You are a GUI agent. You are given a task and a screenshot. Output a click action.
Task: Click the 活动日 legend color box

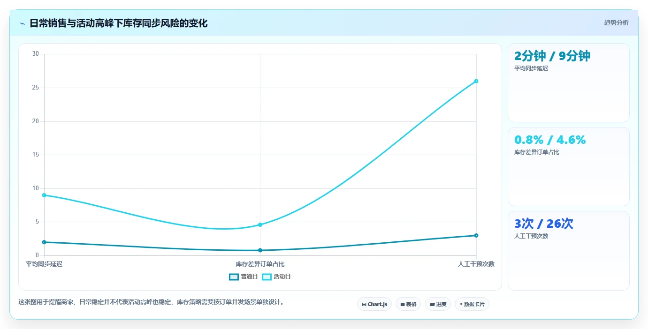coord(267,277)
